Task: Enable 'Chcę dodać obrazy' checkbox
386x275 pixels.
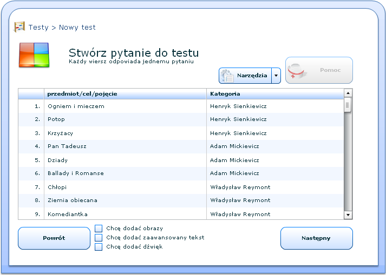Action: (x=99, y=229)
